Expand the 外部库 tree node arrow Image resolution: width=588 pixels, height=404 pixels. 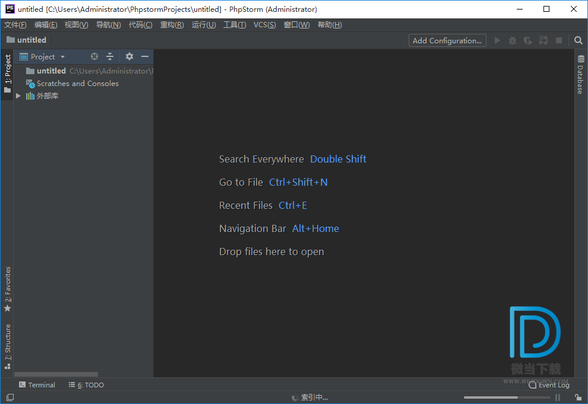point(18,96)
